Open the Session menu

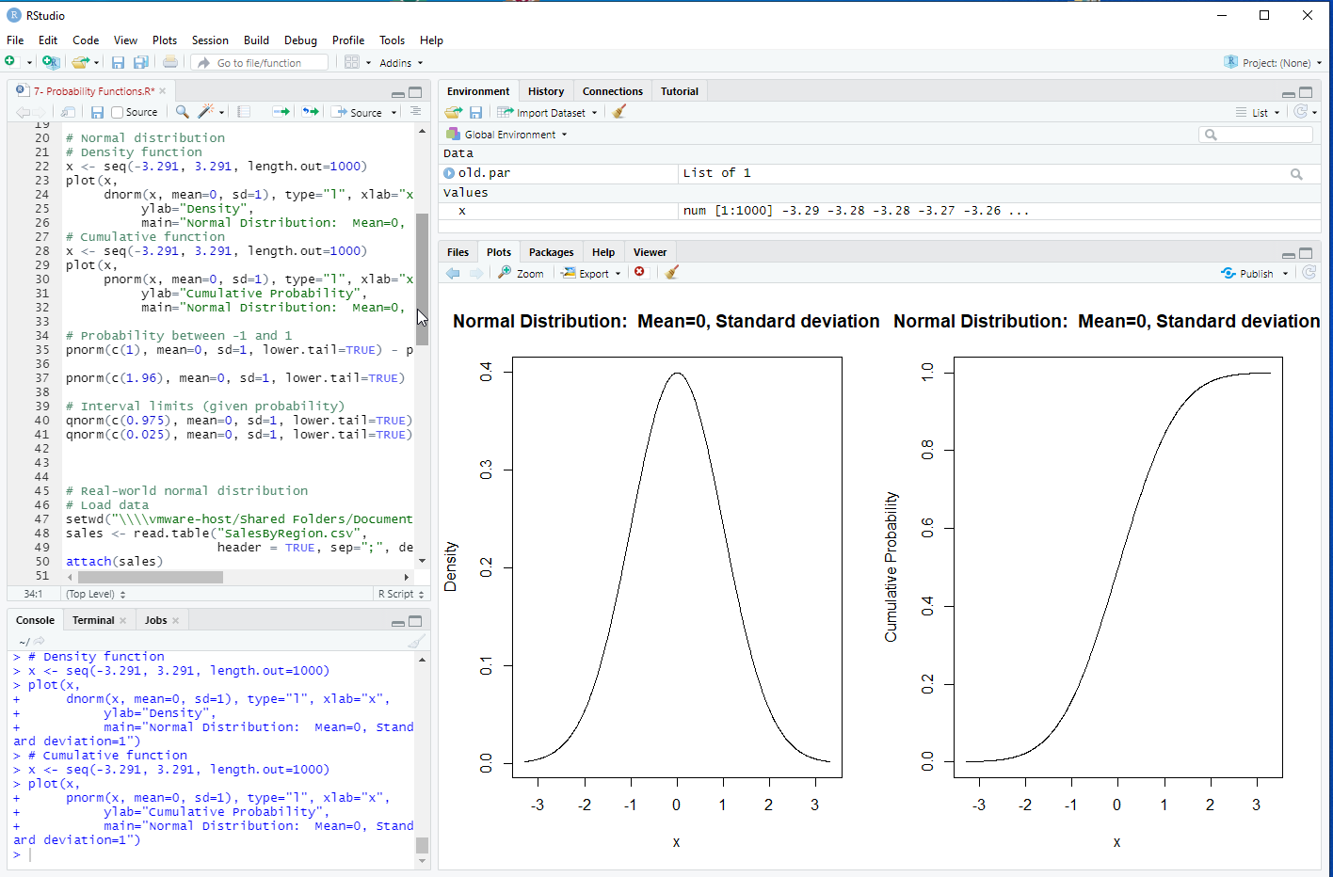[x=210, y=40]
